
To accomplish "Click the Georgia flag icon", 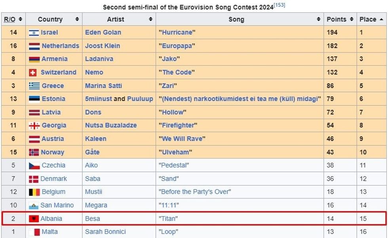I will tap(34, 126).
